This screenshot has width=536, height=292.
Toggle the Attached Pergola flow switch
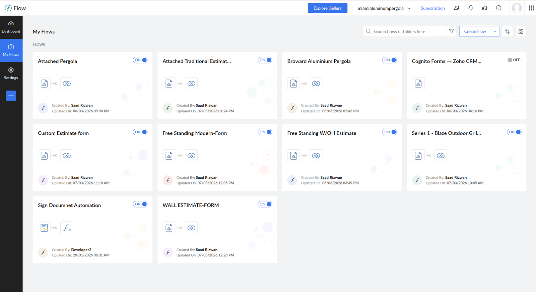(140, 60)
